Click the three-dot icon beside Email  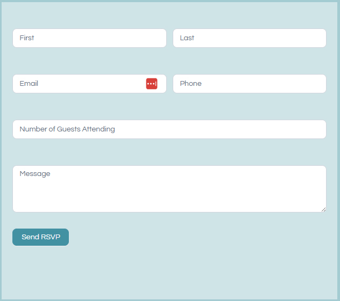(x=151, y=84)
